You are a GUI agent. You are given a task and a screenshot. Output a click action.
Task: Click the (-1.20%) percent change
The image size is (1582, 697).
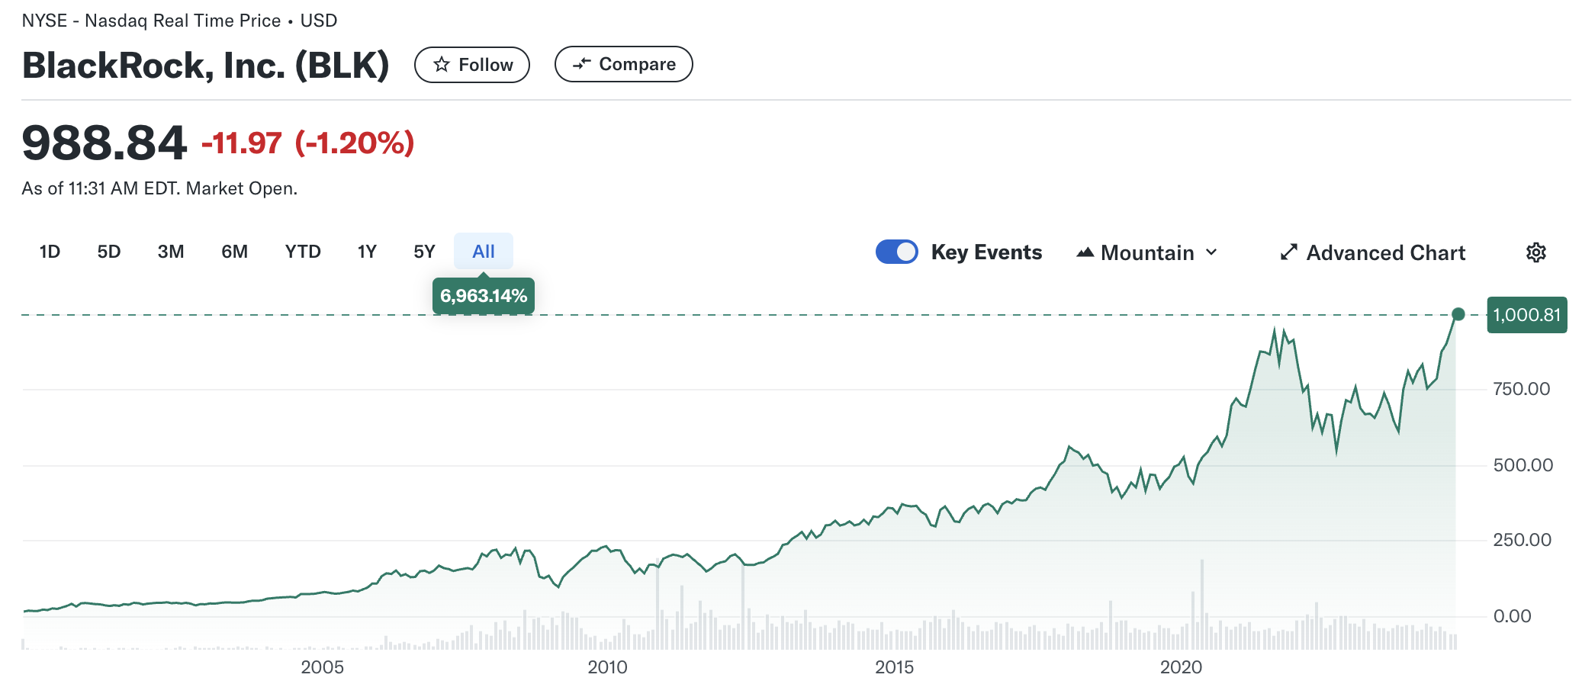coord(355,143)
